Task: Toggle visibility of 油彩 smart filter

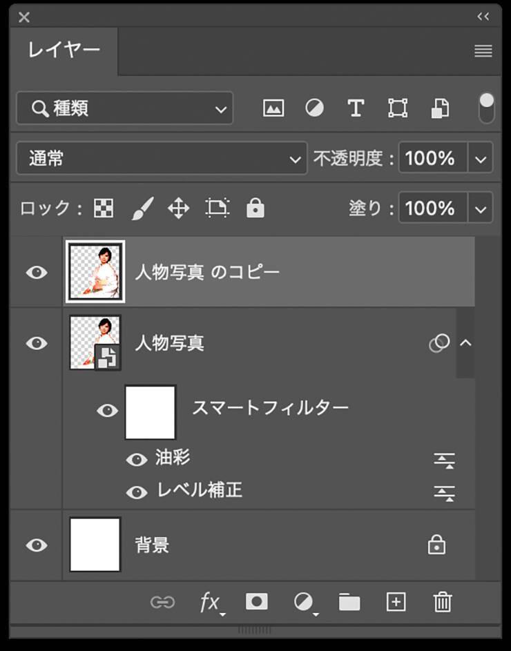Action: click(137, 460)
